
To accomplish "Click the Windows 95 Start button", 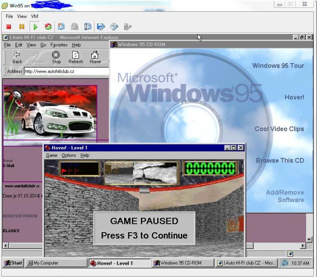I will tap(13, 263).
